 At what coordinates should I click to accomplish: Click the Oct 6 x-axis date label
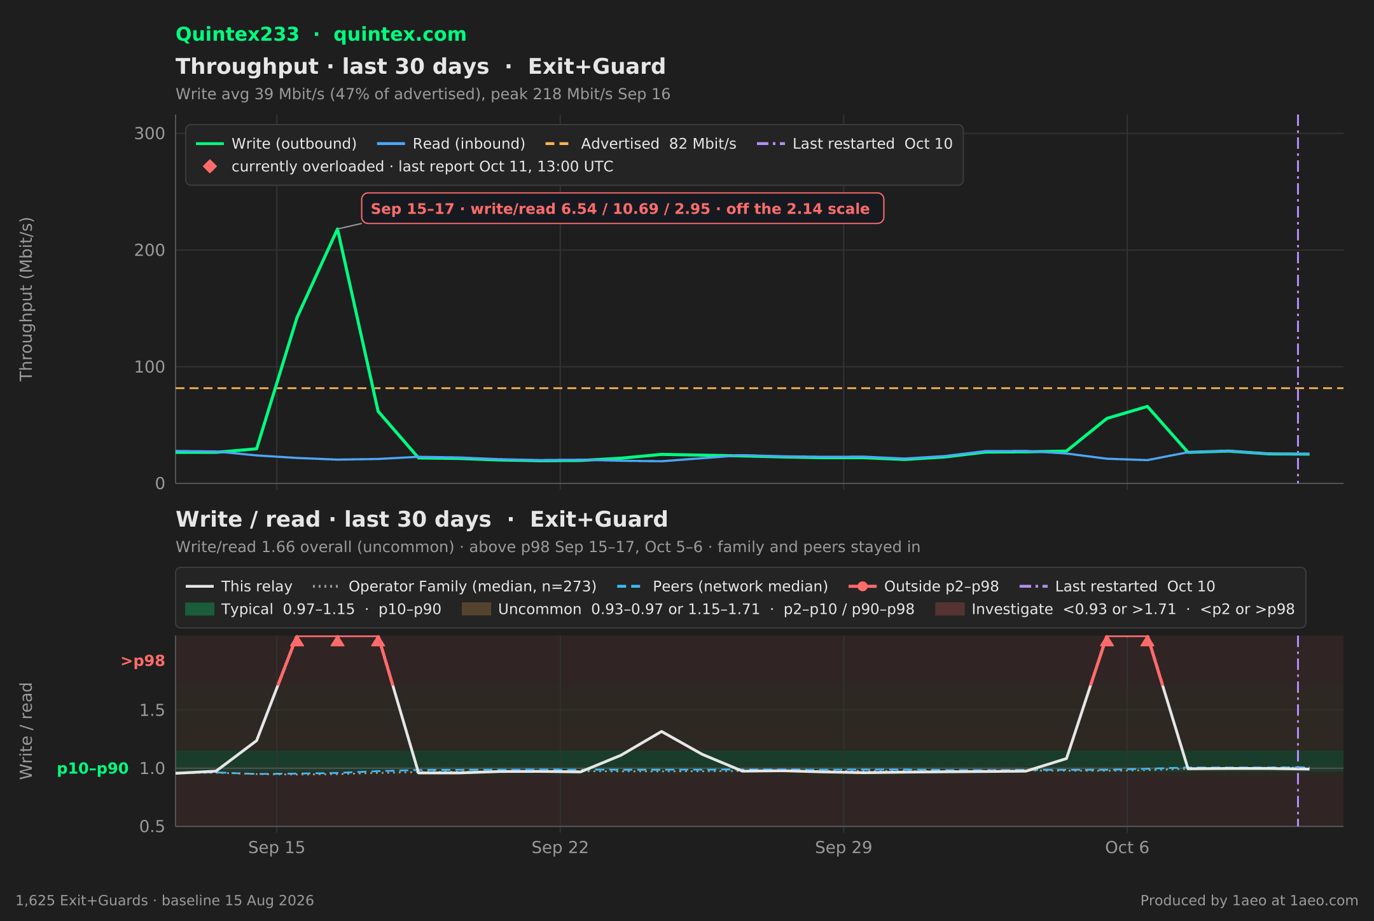click(1127, 848)
